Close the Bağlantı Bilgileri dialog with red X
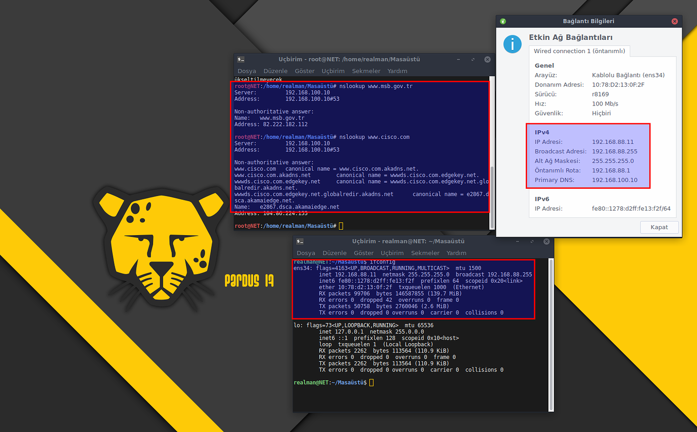Screen dimensions: 697x432 [x=675, y=21]
